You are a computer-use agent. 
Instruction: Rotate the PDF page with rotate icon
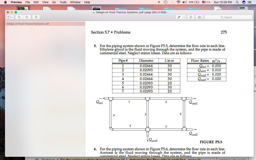(190, 17)
